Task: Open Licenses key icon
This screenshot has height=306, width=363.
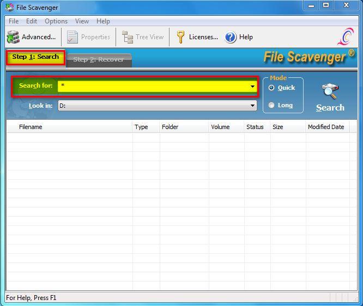Action: [180, 37]
